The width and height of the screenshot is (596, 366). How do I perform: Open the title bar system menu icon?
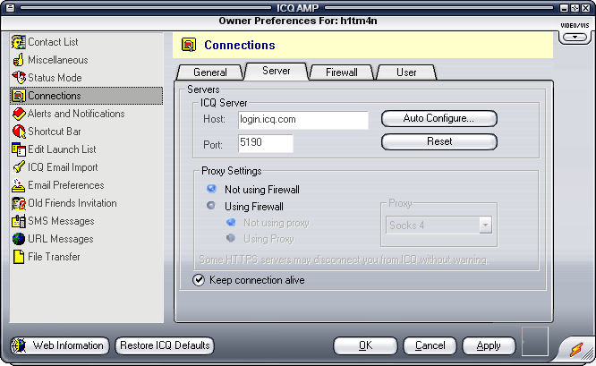tap(10, 7)
